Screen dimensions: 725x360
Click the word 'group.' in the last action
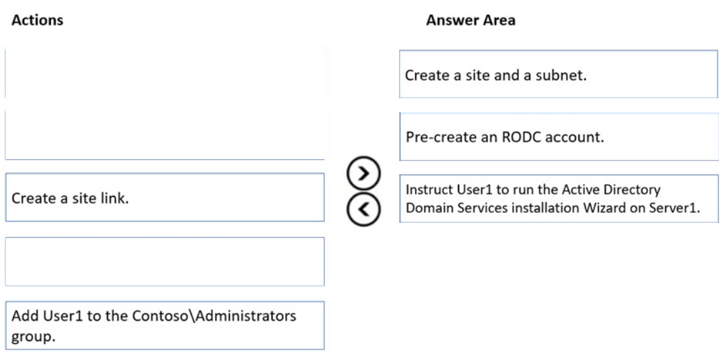click(33, 337)
